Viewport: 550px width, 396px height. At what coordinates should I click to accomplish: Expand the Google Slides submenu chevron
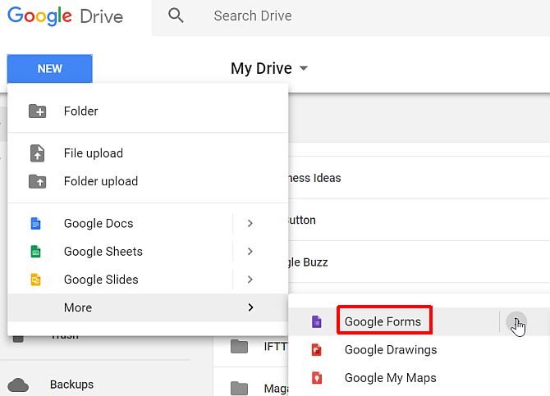pyautogui.click(x=250, y=280)
